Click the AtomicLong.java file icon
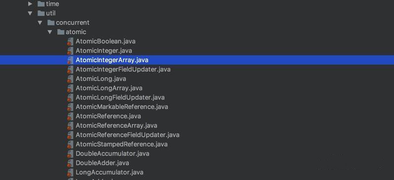Screen dimensions: 394x180 coord(70,79)
